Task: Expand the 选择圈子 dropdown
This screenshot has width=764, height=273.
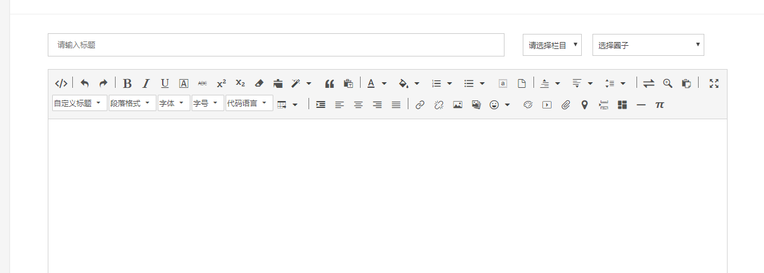Action: [x=648, y=45]
